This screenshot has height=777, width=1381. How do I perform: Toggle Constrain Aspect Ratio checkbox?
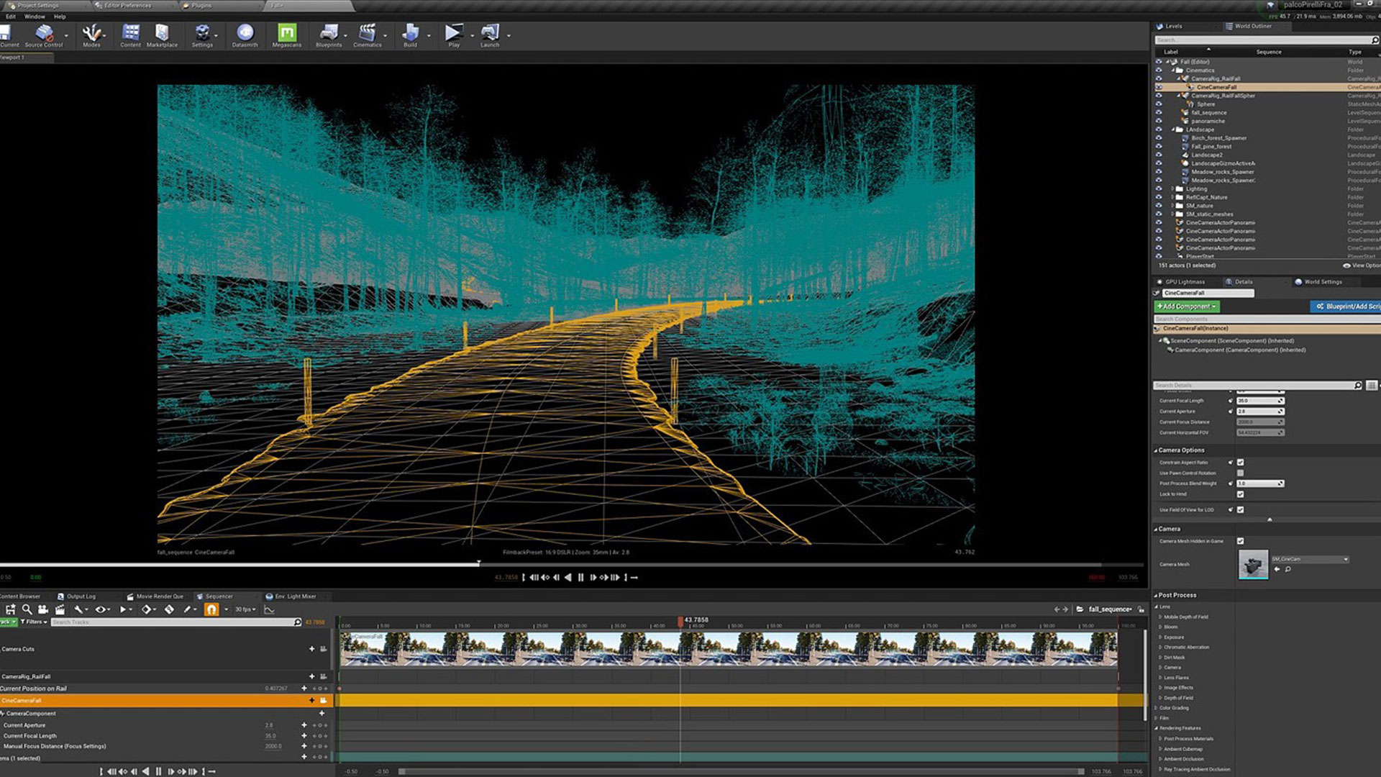click(x=1240, y=463)
